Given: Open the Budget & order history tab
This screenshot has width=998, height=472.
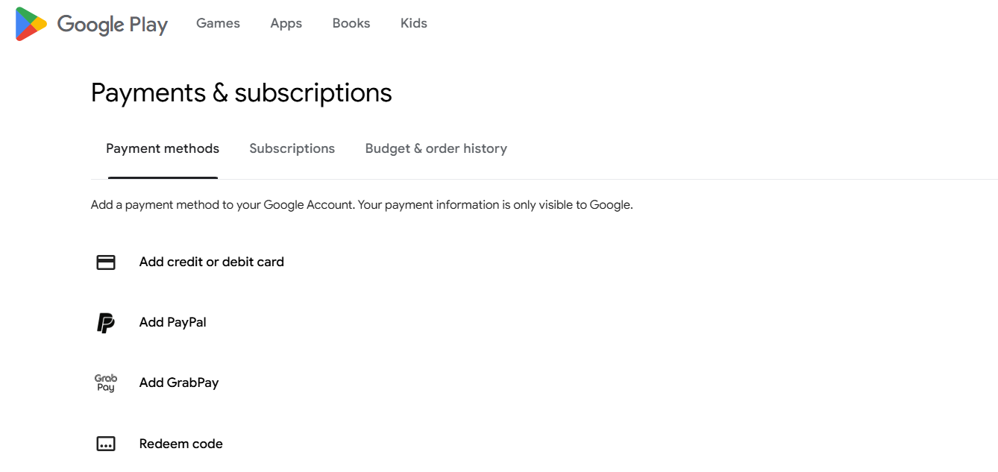Looking at the screenshot, I should click(436, 148).
